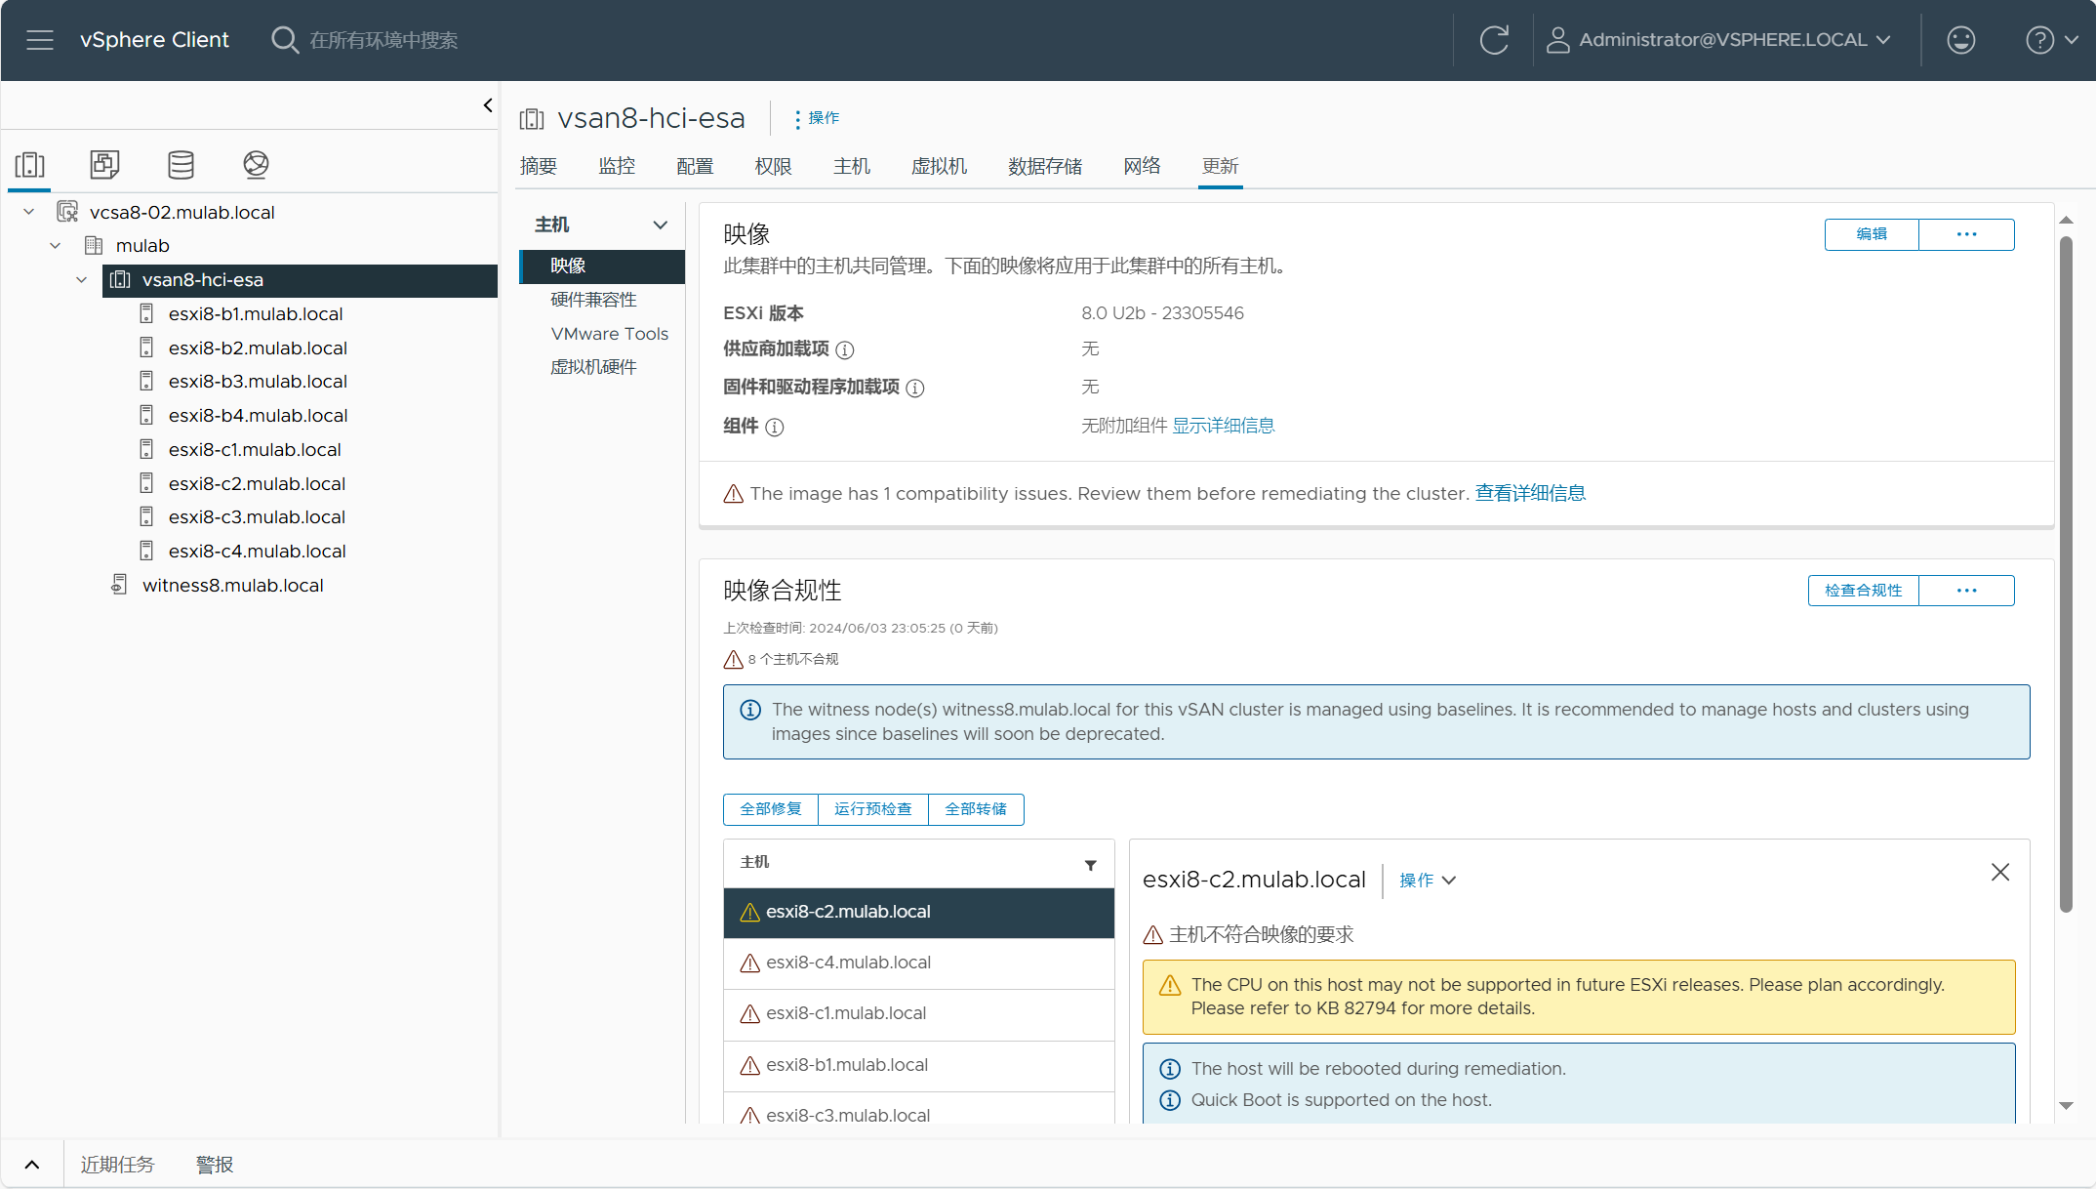Close the esxi8-c2.mulab.local detail panel
Image resolution: width=2096 pixels, height=1189 pixels.
coord(2000,872)
